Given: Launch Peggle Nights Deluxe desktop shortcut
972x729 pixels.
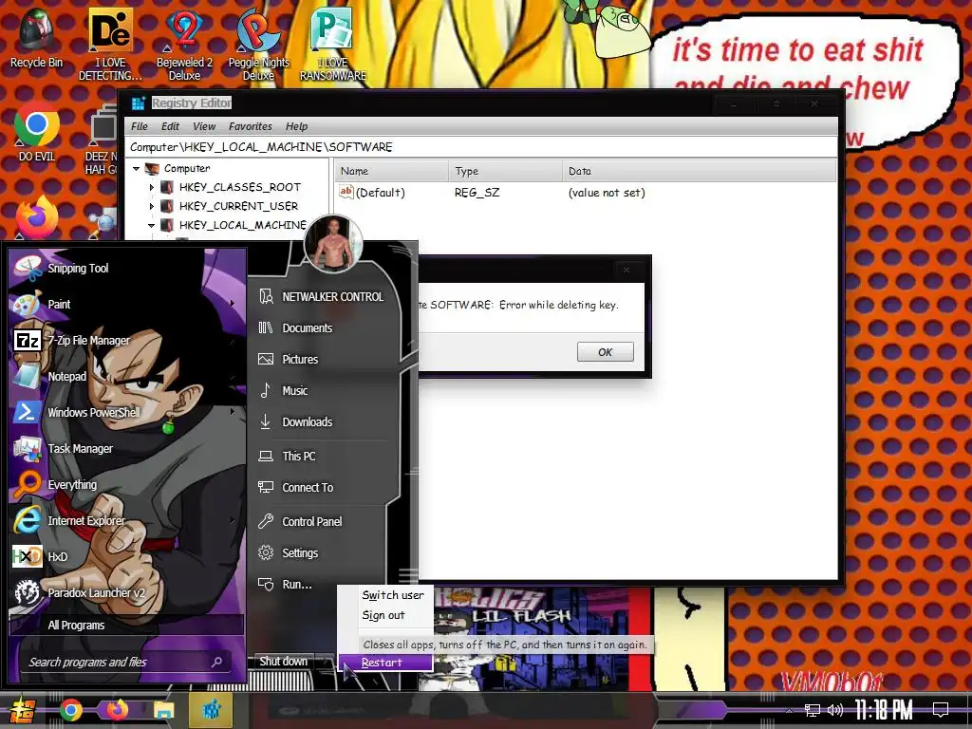Looking at the screenshot, I should [x=258, y=45].
